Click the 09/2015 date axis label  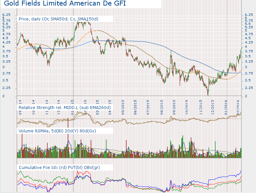point(174,107)
